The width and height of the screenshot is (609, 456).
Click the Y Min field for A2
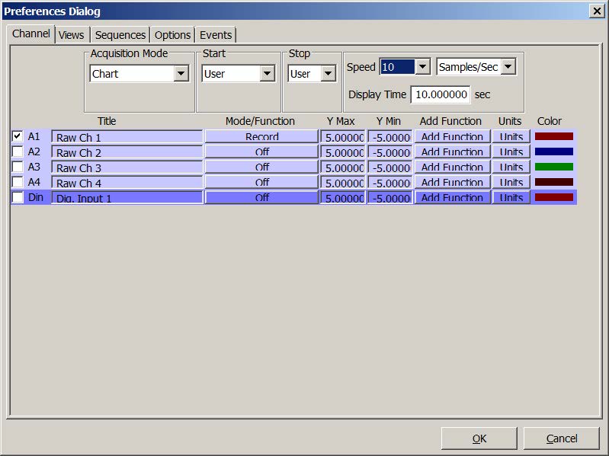(390, 151)
